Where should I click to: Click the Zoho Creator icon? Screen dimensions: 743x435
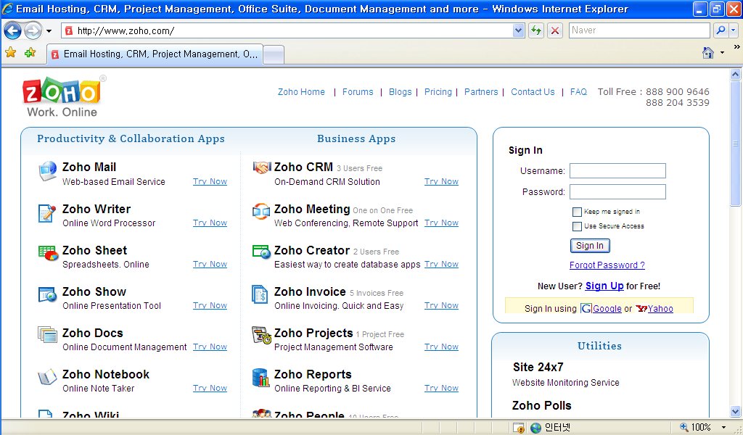[261, 252]
